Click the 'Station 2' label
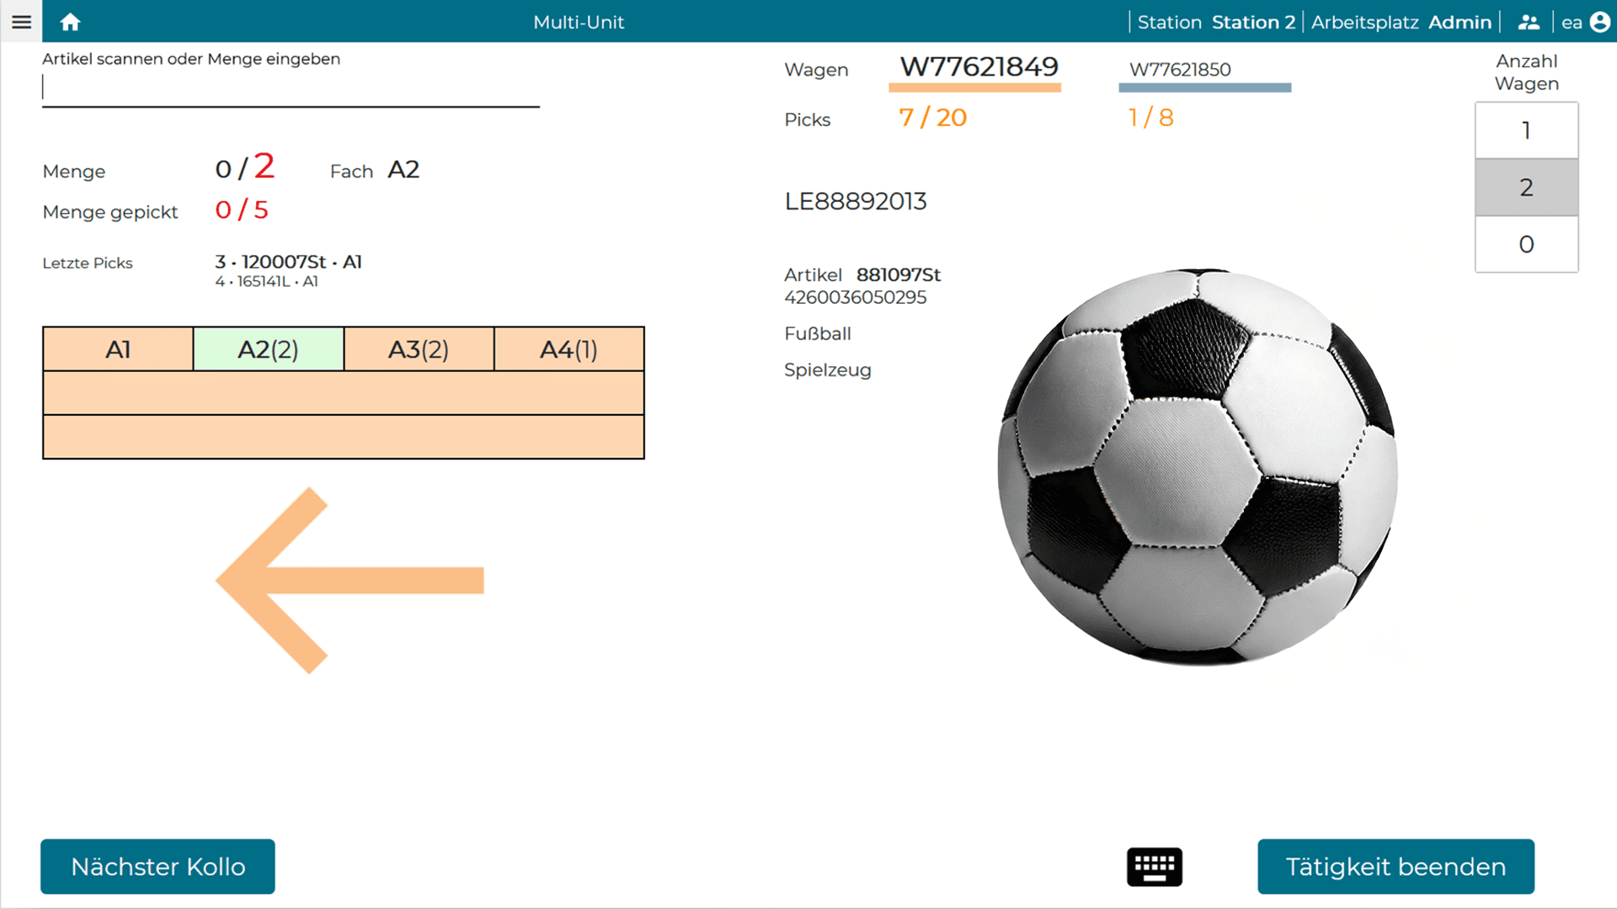Screen dimensions: 1617x909 (x=1253, y=23)
